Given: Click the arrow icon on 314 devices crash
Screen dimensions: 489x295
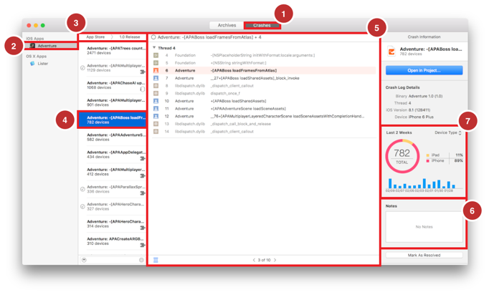Looking at the screenshot, I should tap(143, 228).
